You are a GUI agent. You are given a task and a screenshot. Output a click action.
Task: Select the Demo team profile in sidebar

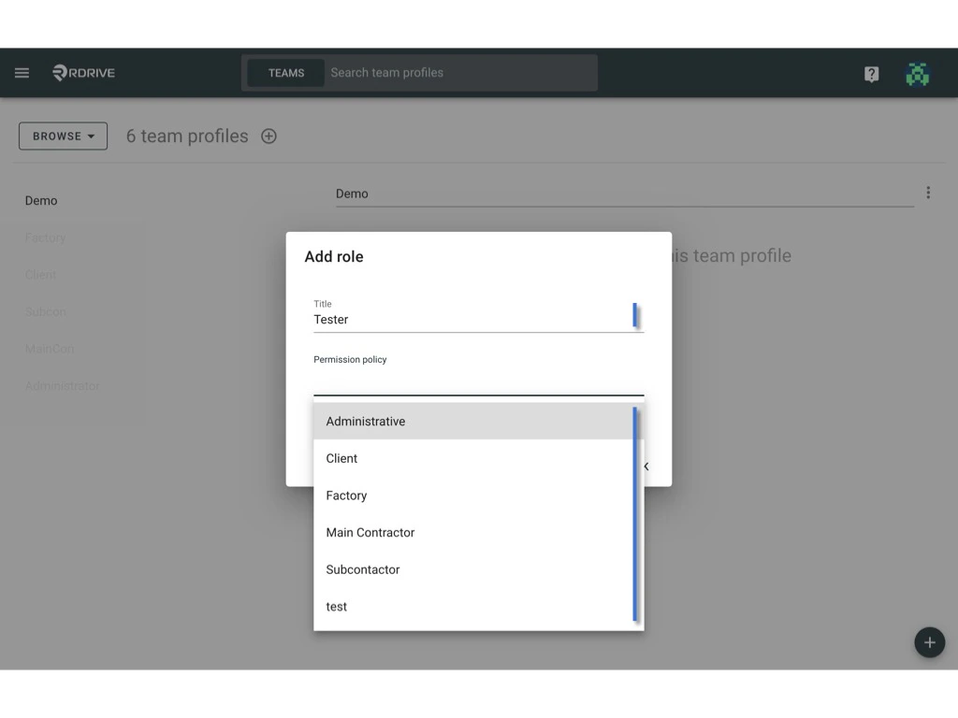(x=41, y=200)
